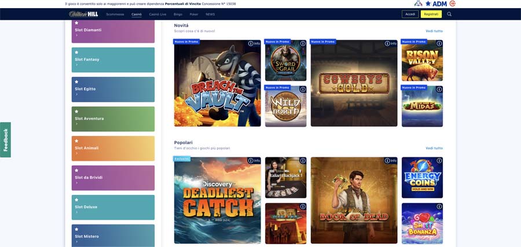Viewport: 521px width, 247px height.
Task: Launch the Cowboys Gold game tile
Action: tap(354, 83)
